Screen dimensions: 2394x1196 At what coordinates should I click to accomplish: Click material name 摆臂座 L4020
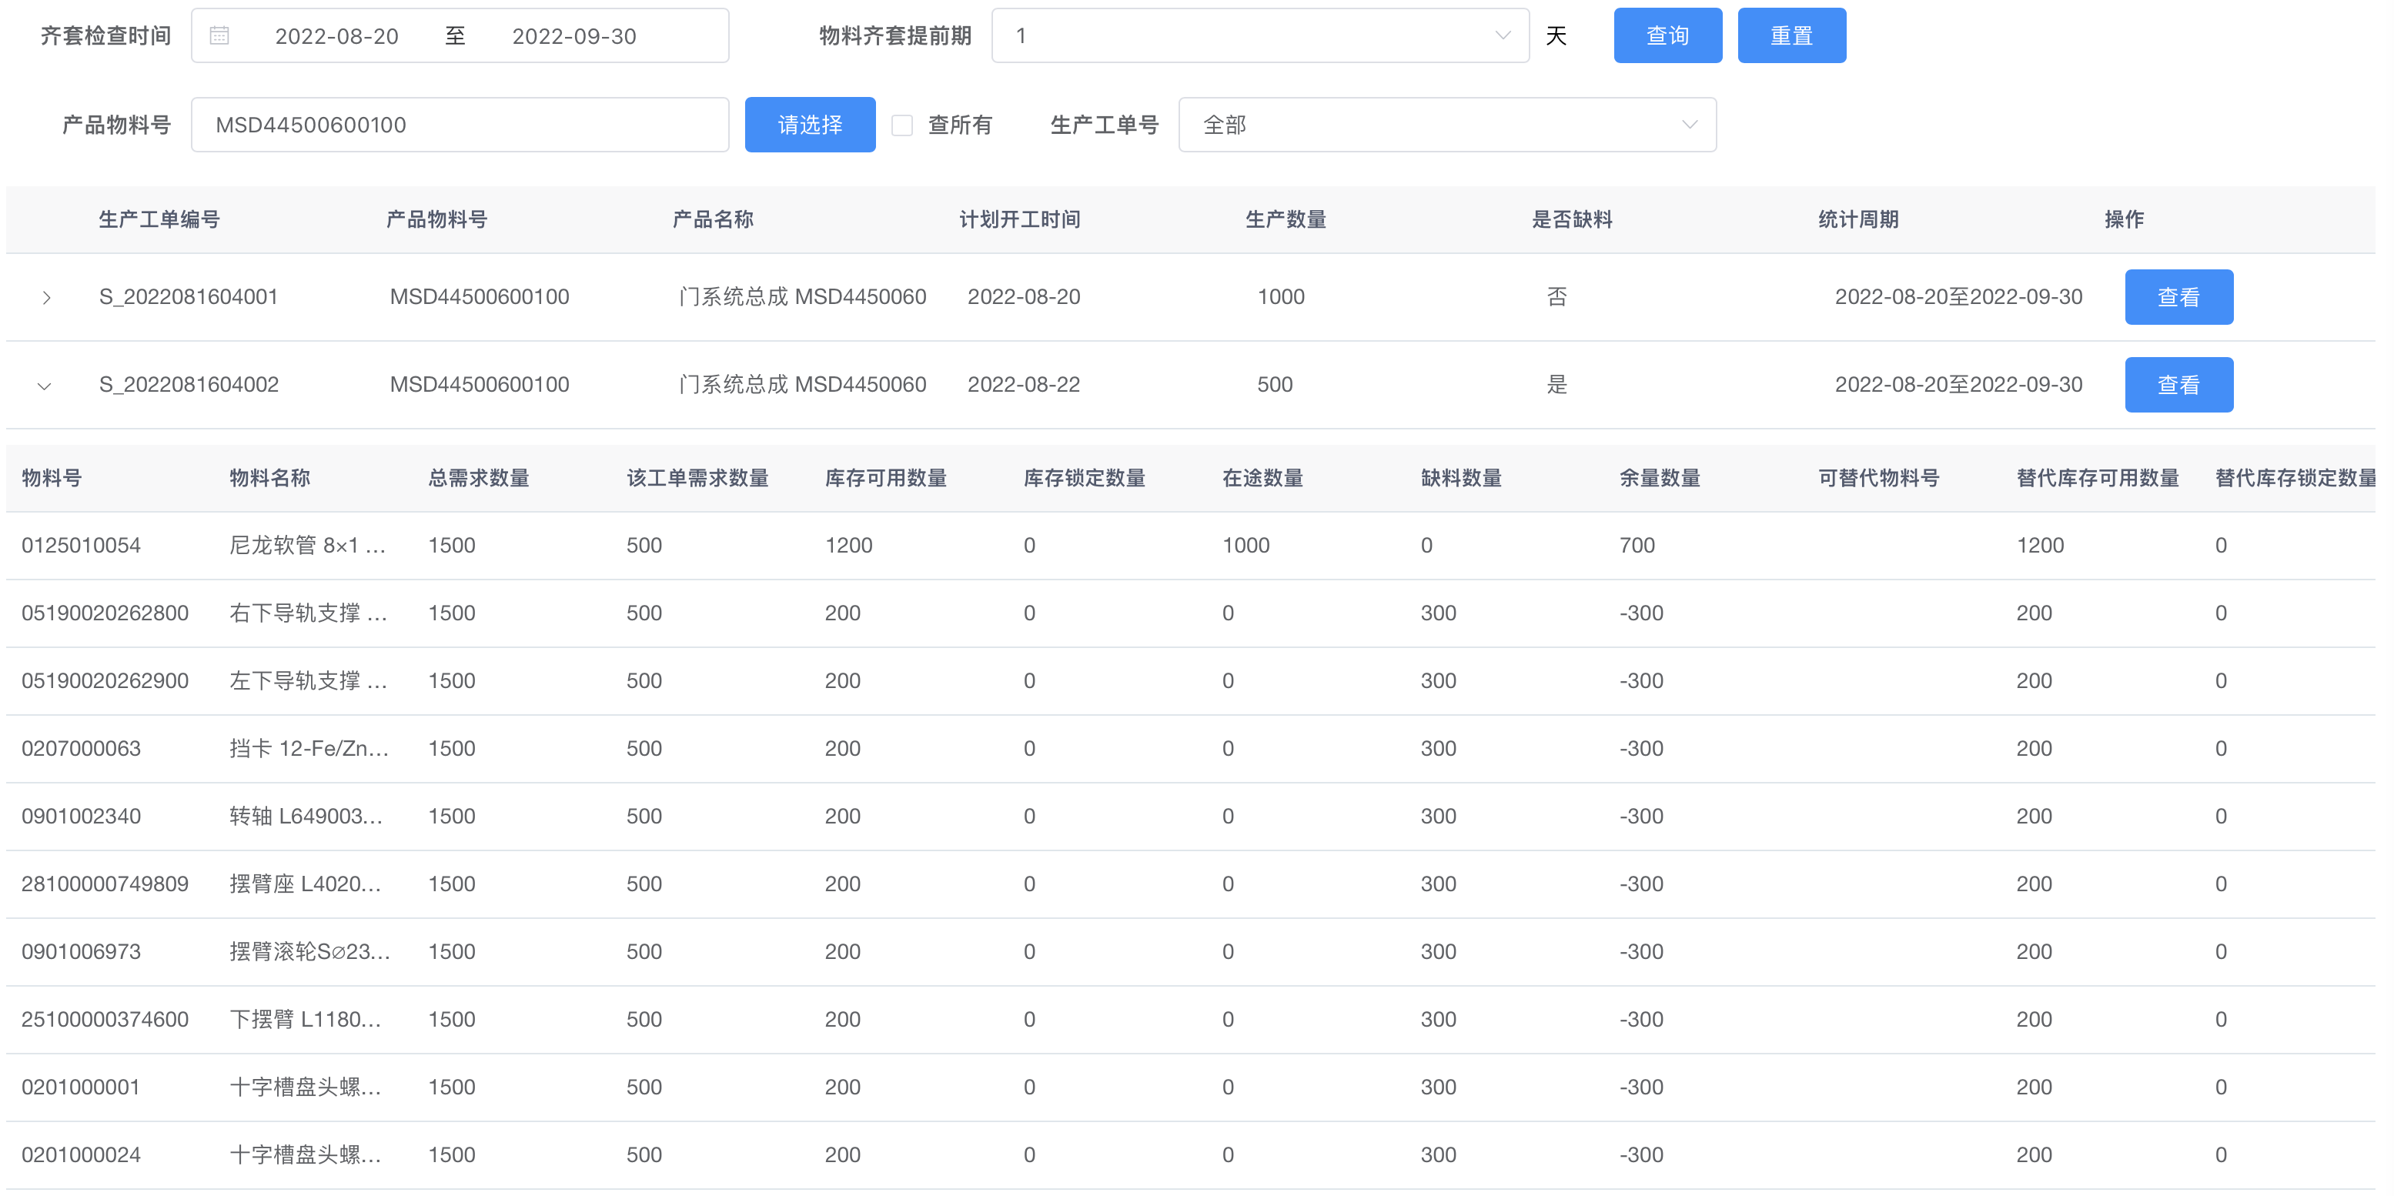point(305,885)
